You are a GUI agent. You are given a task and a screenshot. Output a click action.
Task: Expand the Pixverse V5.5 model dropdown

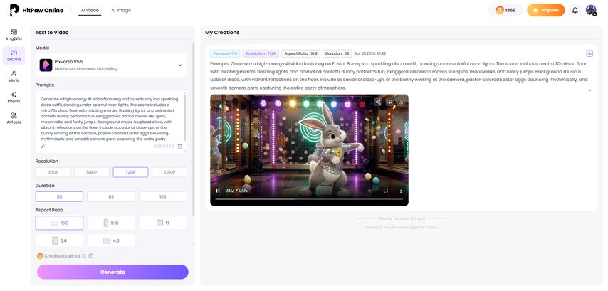pos(180,65)
